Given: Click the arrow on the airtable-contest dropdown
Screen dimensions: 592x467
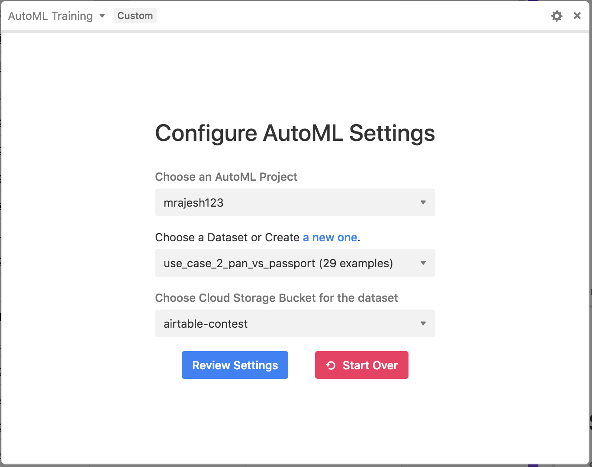Looking at the screenshot, I should pyautogui.click(x=423, y=323).
